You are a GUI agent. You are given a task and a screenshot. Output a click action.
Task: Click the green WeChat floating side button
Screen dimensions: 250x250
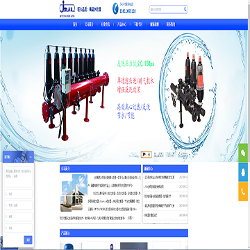coord(243,153)
